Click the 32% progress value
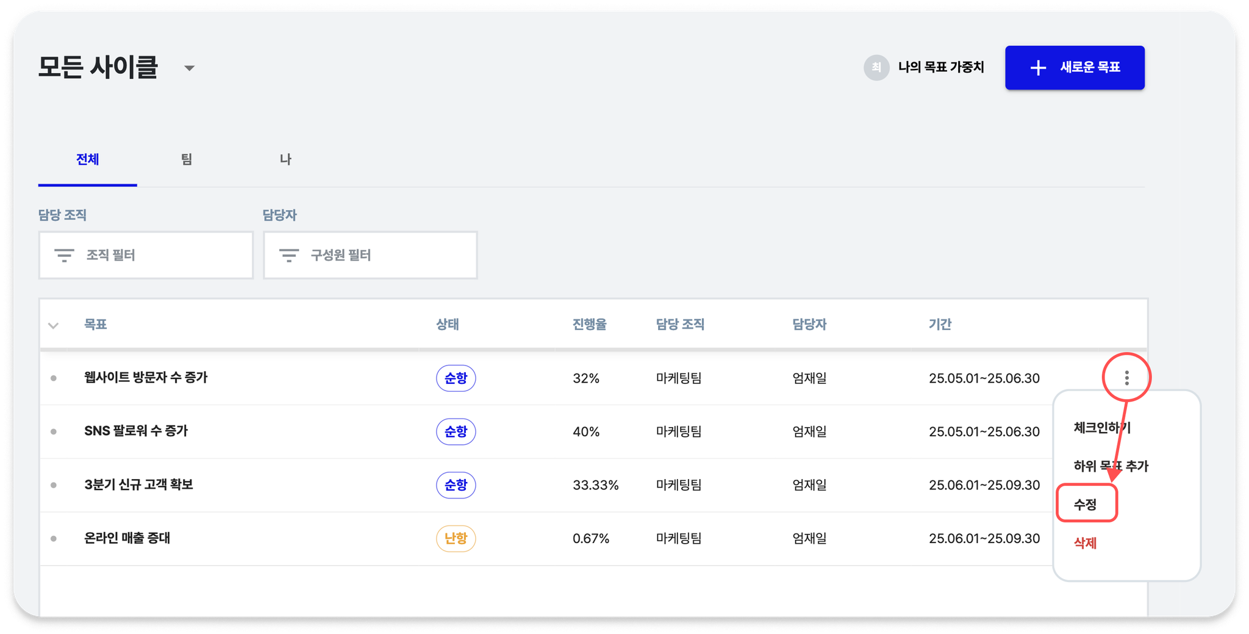Viewport: 1249px width, 634px height. pyautogui.click(x=586, y=378)
